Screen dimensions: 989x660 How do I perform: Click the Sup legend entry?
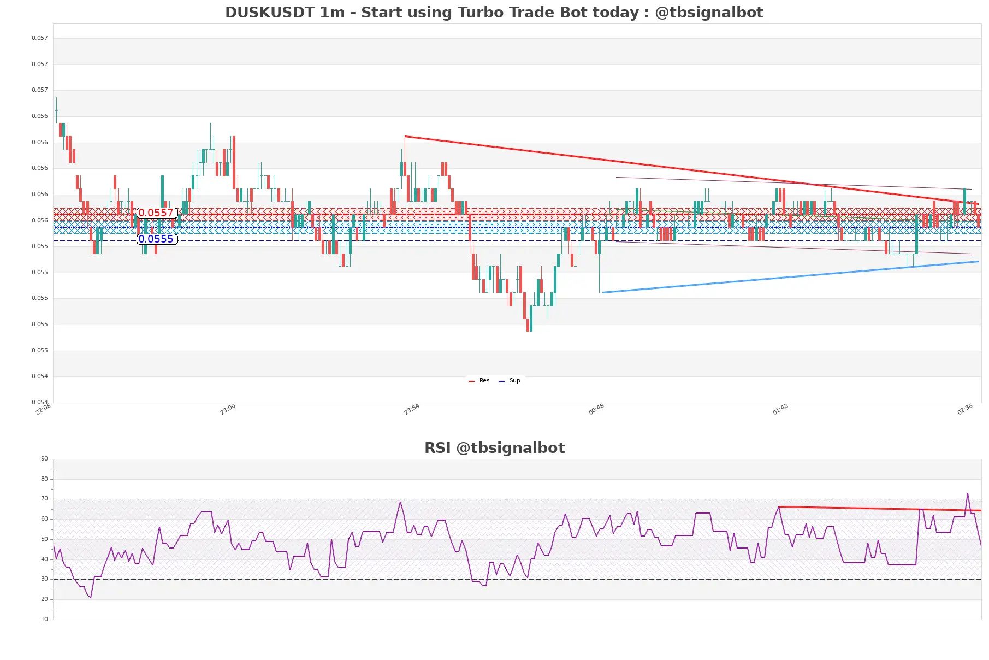click(510, 381)
